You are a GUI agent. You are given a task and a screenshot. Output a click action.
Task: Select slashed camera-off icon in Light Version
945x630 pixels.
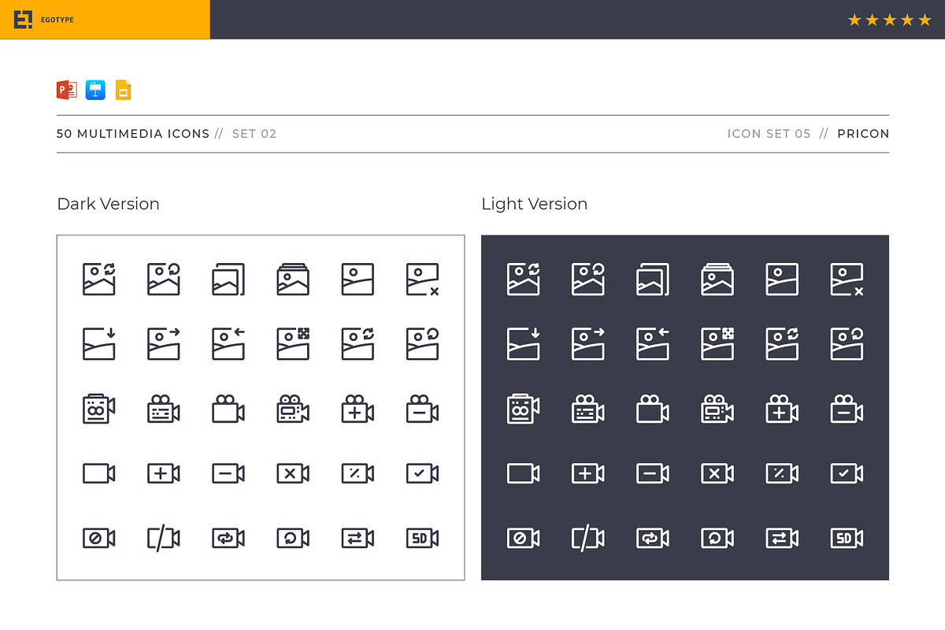[x=588, y=538]
